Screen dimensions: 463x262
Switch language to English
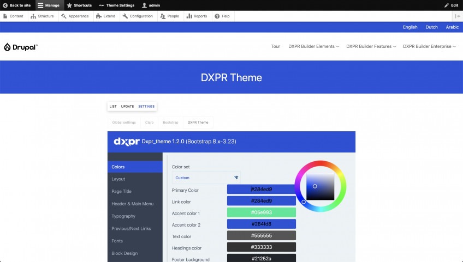coord(410,27)
